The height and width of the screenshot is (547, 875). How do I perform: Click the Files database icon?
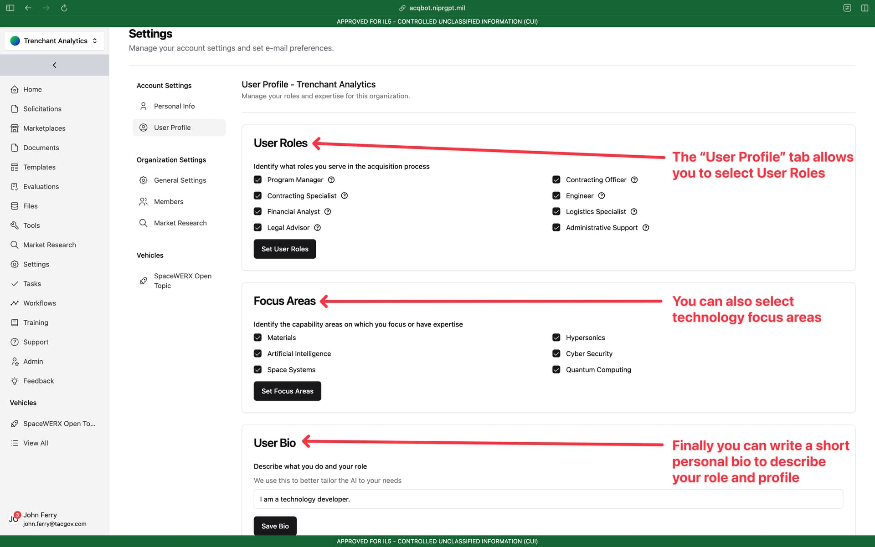click(15, 206)
